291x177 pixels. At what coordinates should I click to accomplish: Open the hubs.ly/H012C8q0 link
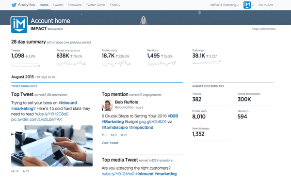tap(51, 114)
